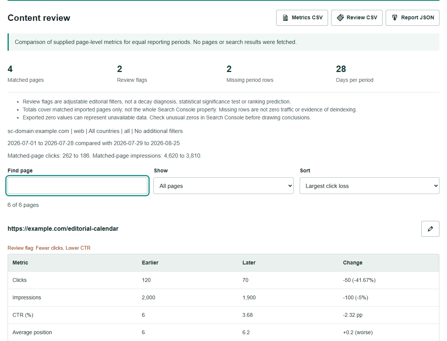Click the '2 Review flags' stat
This screenshot has height=341, width=447.
click(132, 74)
